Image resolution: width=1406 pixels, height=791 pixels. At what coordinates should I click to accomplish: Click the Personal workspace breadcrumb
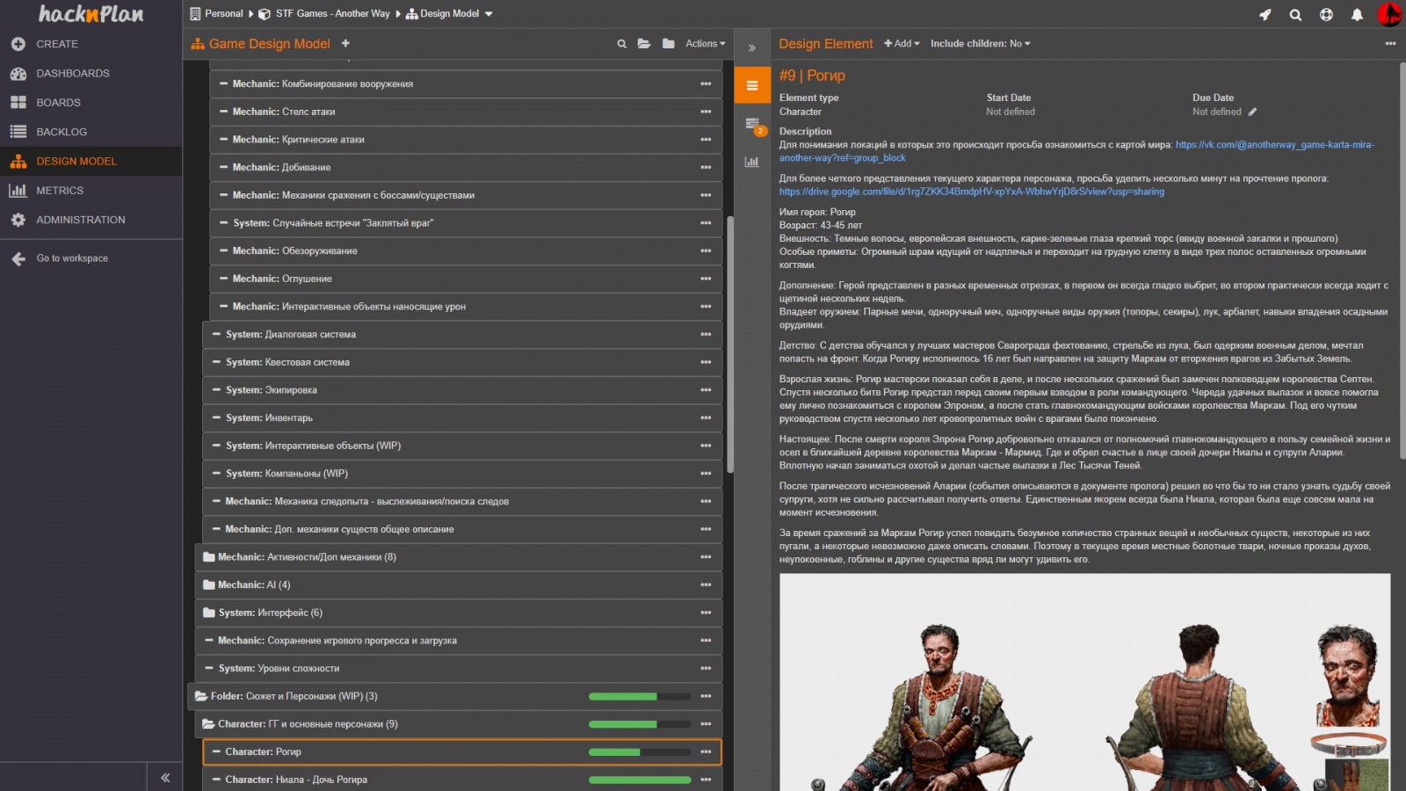[x=224, y=13]
